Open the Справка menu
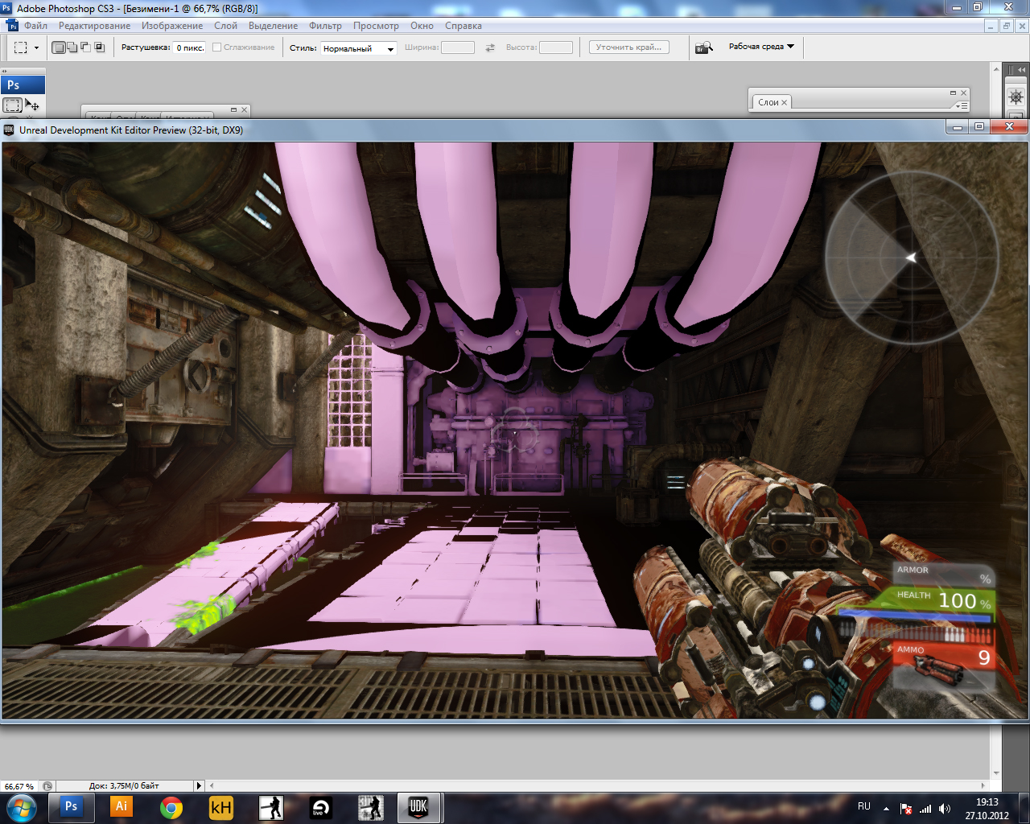This screenshot has width=1030, height=824. (463, 26)
